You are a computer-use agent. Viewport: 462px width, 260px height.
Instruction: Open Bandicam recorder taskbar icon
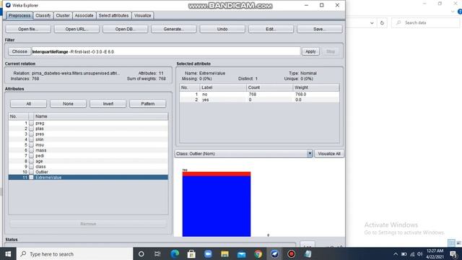pyautogui.click(x=291, y=253)
